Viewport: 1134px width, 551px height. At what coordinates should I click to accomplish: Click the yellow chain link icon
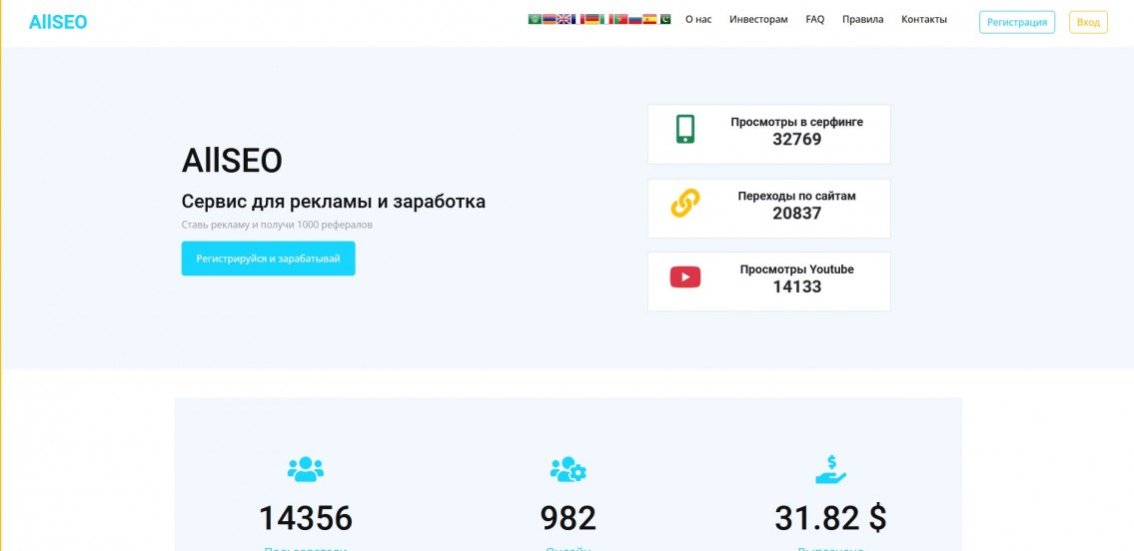click(684, 203)
